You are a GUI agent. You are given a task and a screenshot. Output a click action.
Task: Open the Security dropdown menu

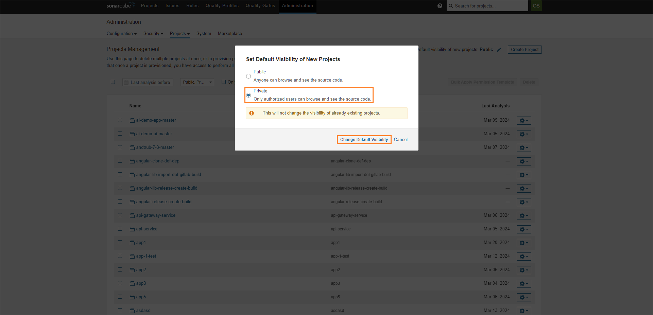153,33
